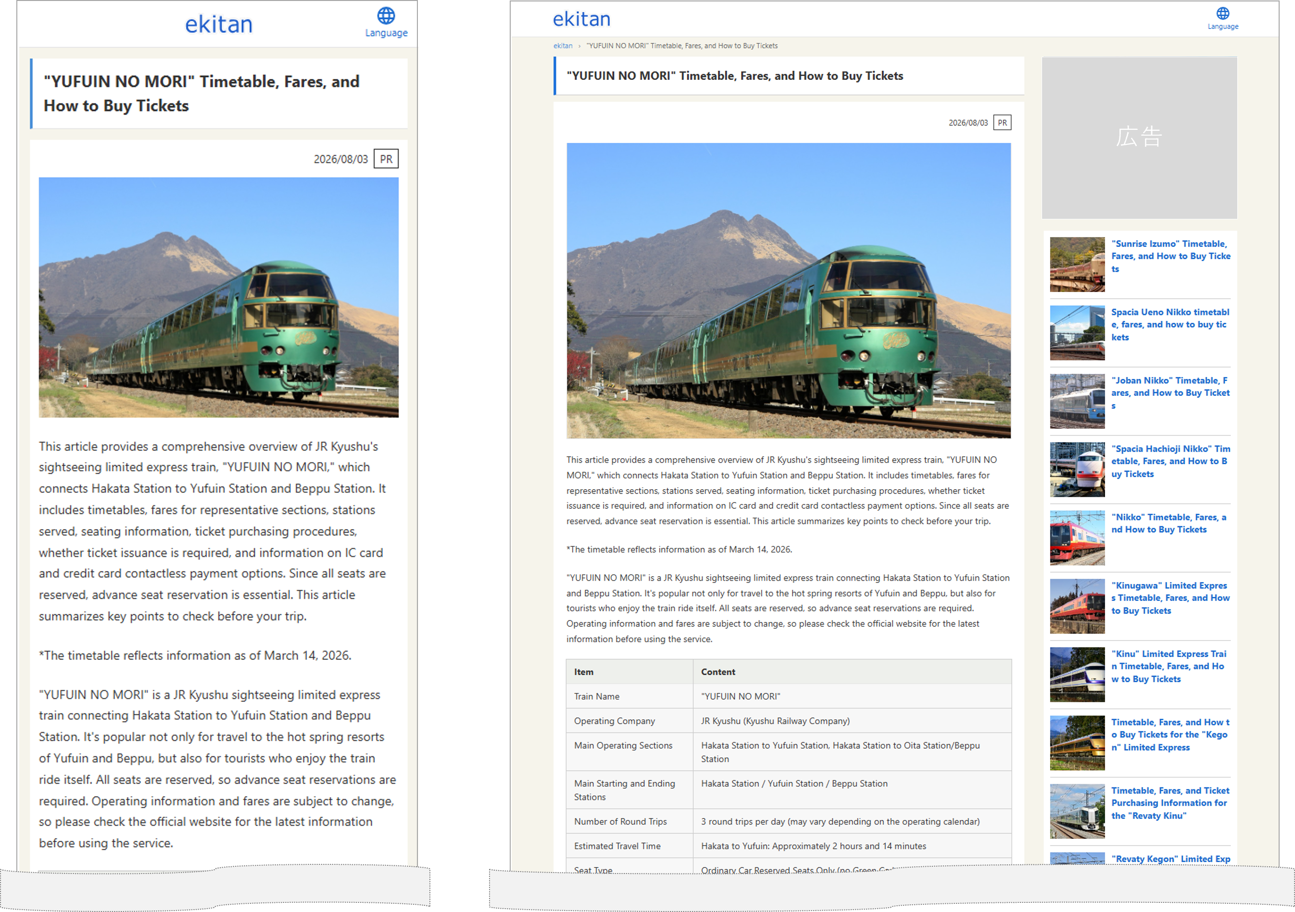Click the "3 round trips per day" cell

point(852,821)
